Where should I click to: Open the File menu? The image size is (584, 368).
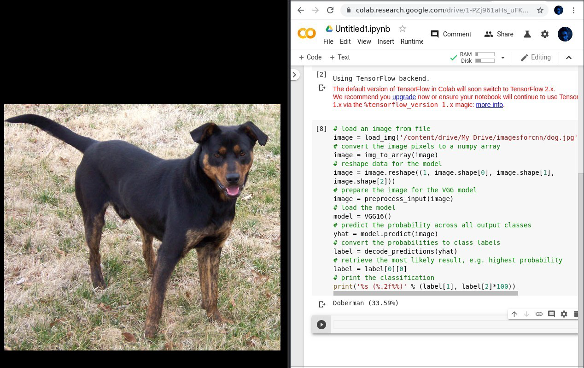tap(328, 42)
